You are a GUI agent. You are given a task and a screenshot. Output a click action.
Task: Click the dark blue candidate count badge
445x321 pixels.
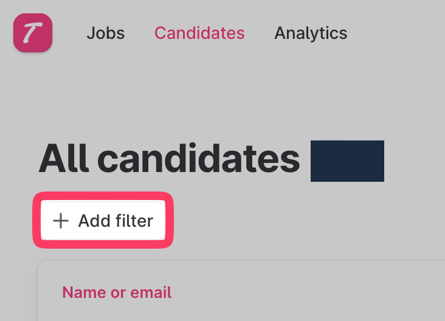[x=347, y=160]
